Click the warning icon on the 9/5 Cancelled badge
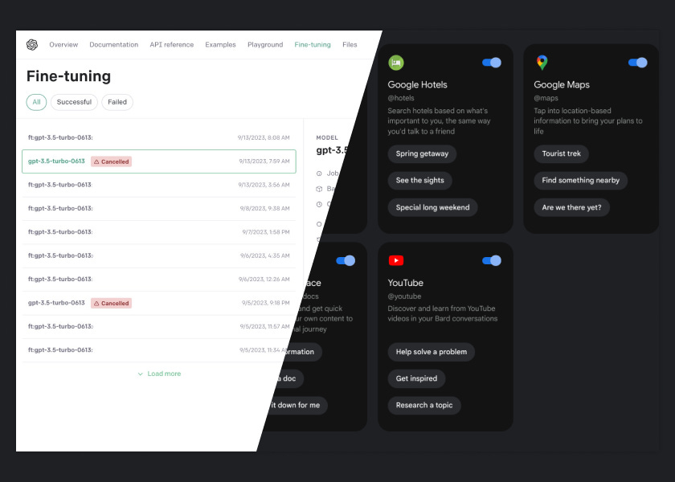 [96, 304]
